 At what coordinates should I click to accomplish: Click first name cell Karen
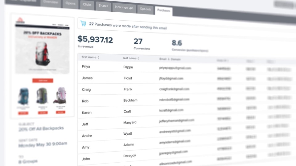point(87,113)
